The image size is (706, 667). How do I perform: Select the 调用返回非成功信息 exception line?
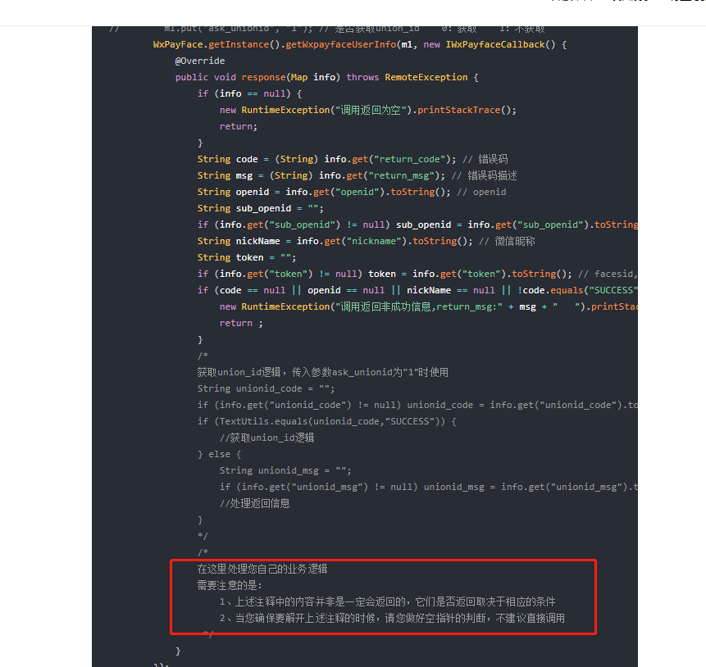[x=428, y=306]
